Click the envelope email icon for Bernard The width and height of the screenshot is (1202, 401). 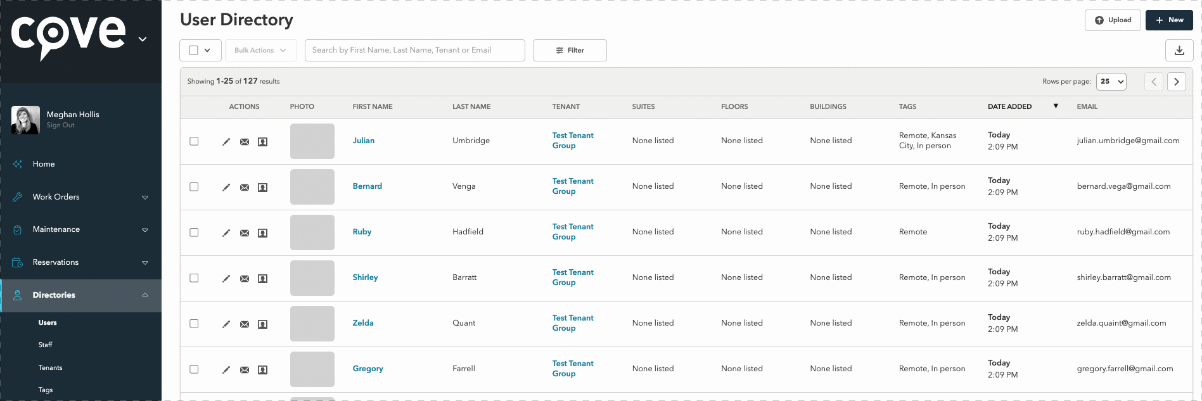tap(245, 188)
